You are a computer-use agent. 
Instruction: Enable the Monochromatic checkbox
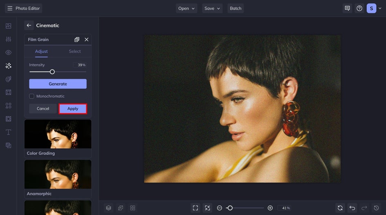[x=31, y=96]
